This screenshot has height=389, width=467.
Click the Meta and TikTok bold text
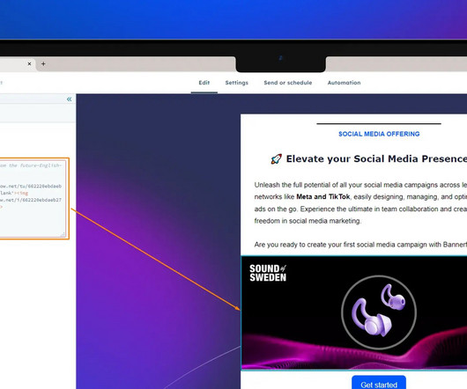click(323, 197)
